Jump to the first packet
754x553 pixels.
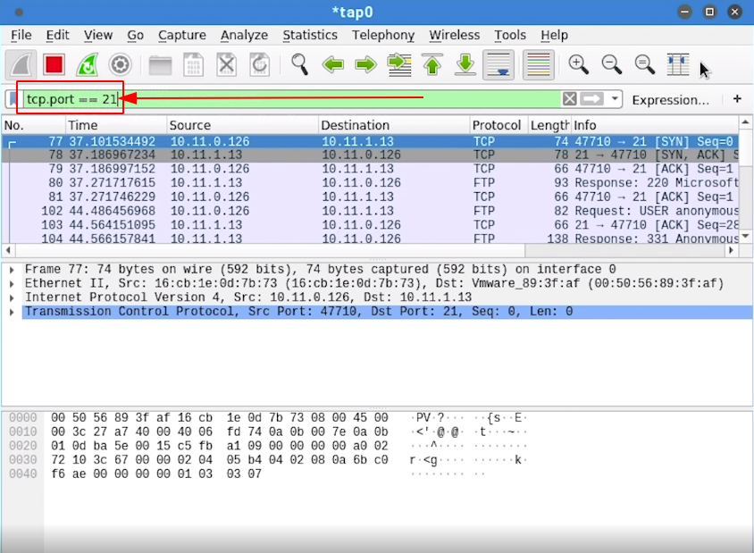click(432, 64)
